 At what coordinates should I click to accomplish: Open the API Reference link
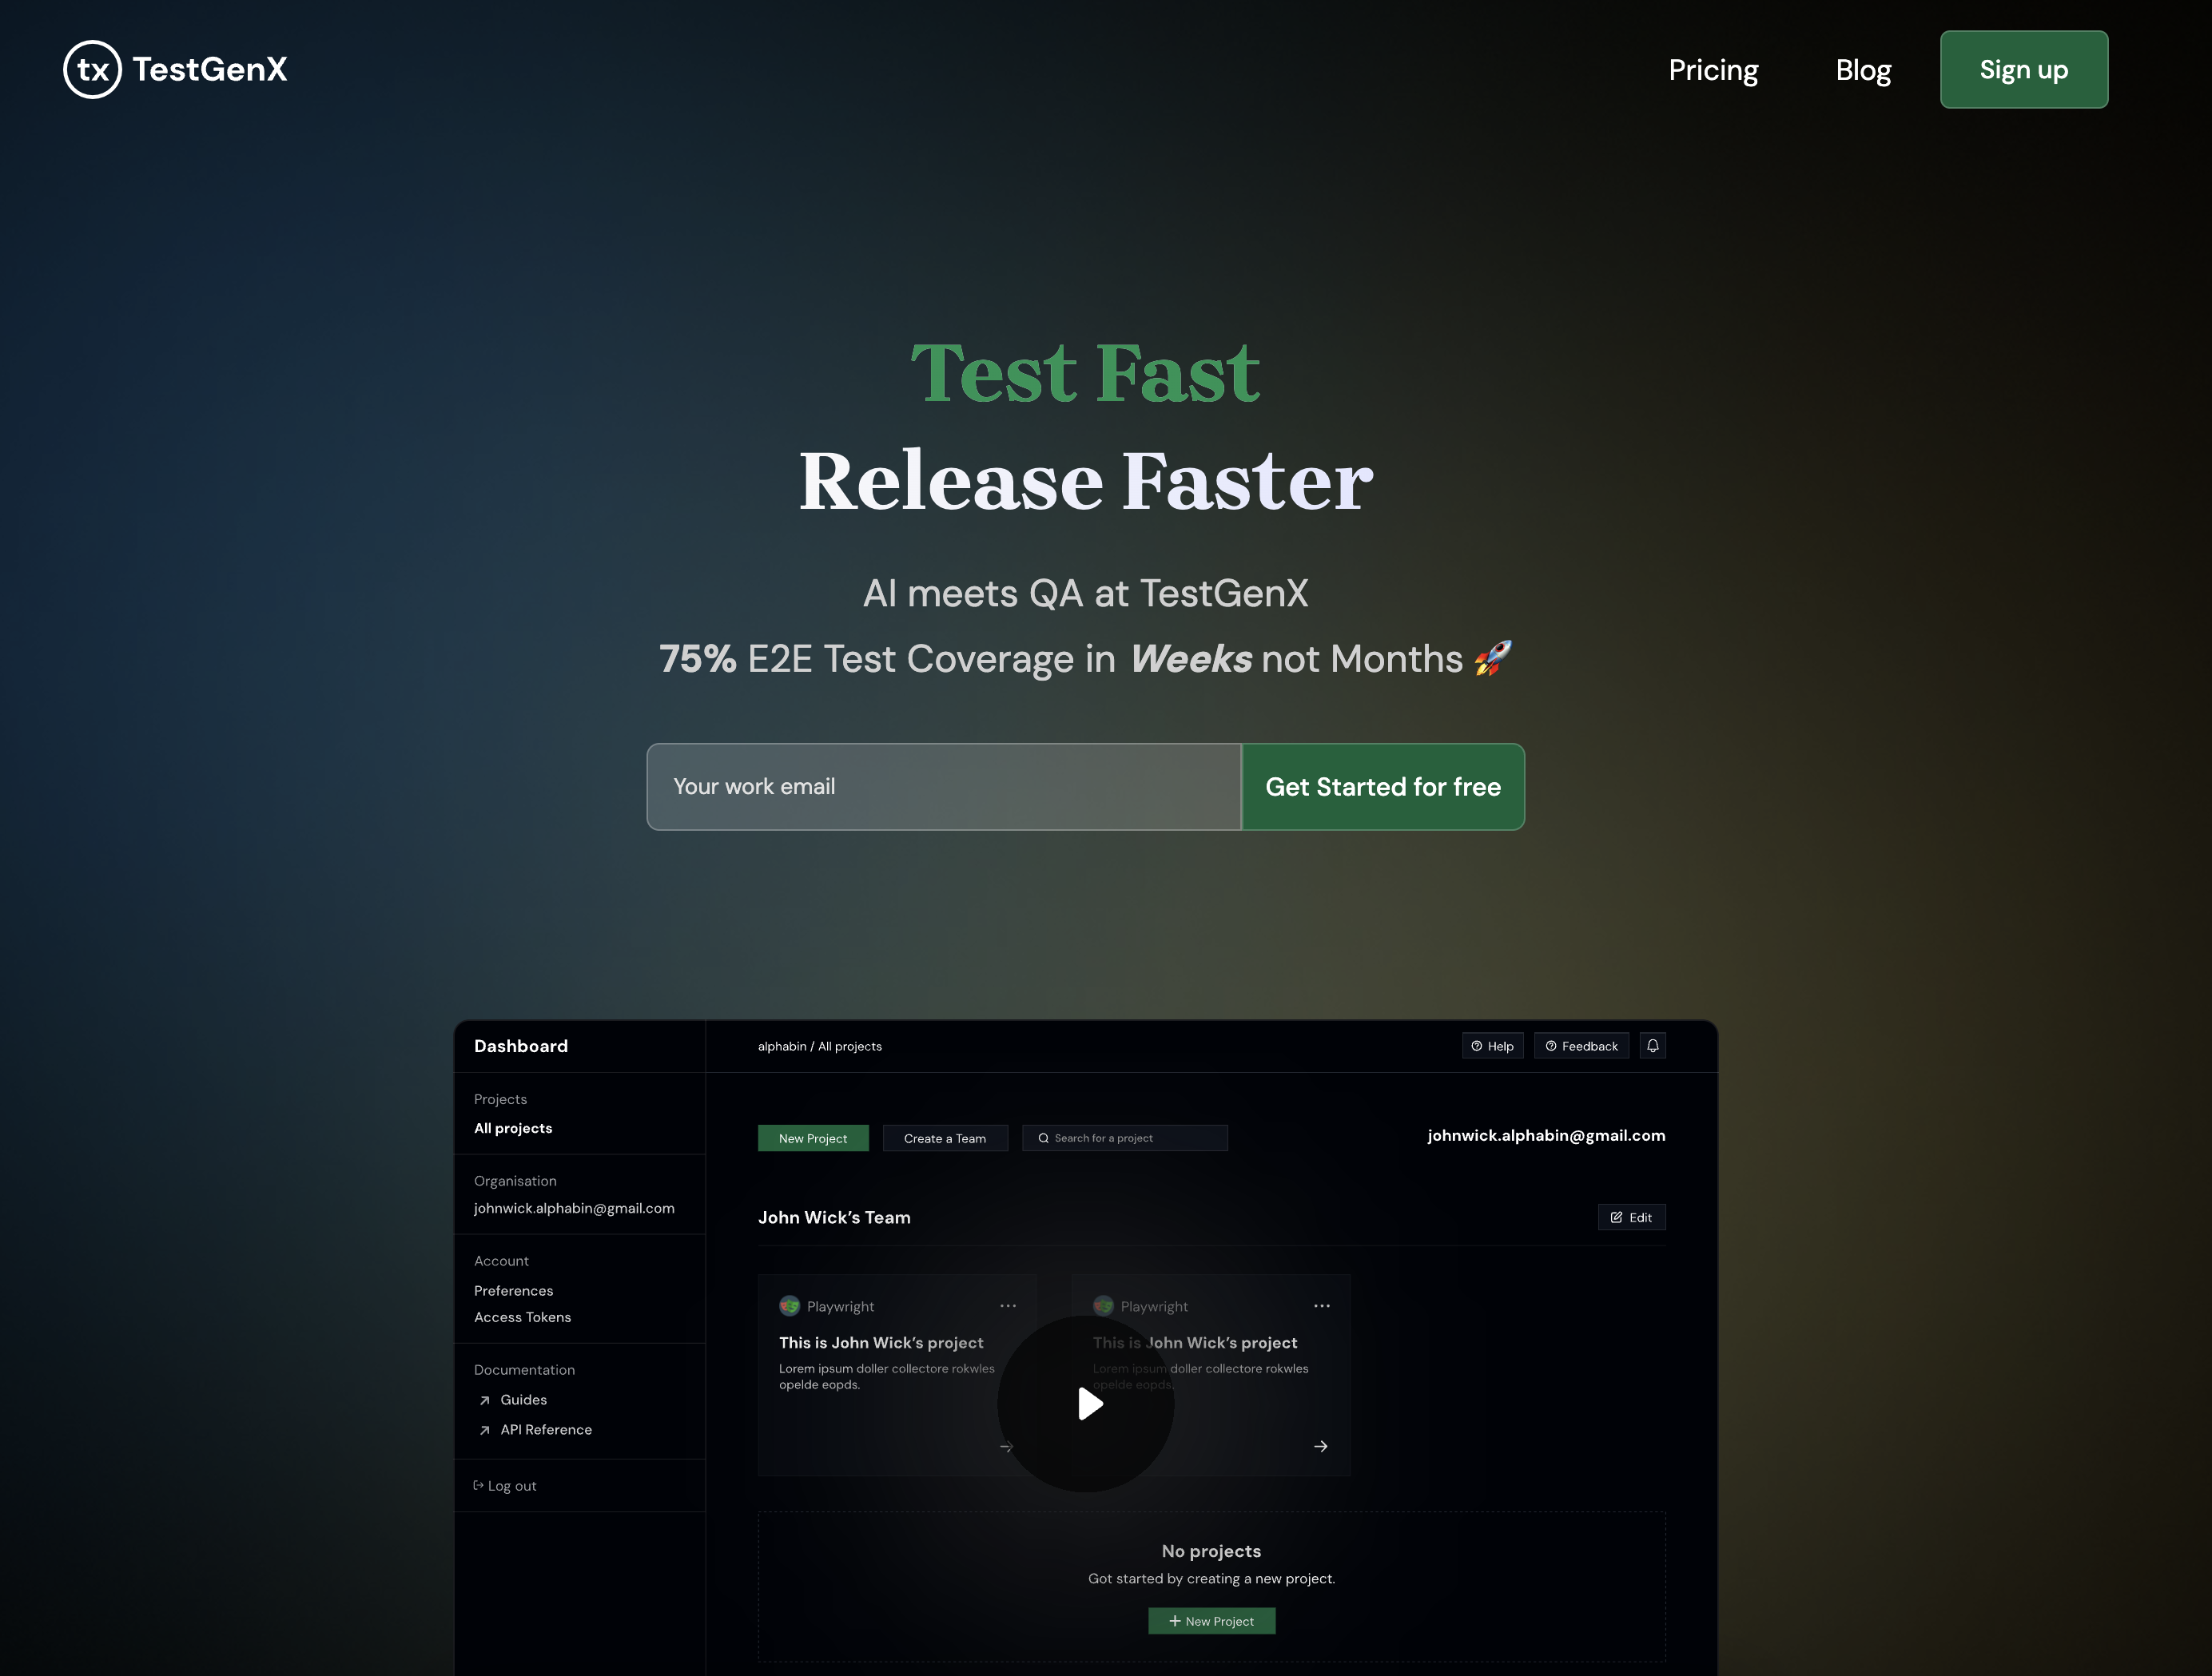pos(545,1429)
